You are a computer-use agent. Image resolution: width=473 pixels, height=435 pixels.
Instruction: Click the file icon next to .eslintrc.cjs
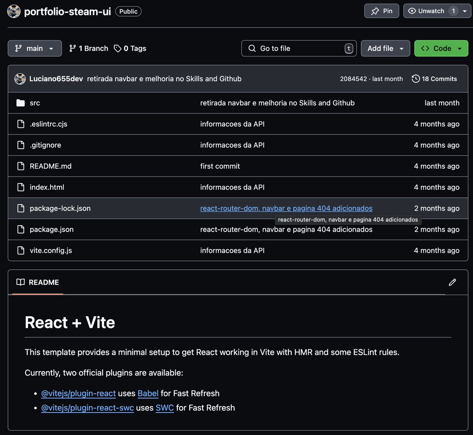click(x=20, y=124)
